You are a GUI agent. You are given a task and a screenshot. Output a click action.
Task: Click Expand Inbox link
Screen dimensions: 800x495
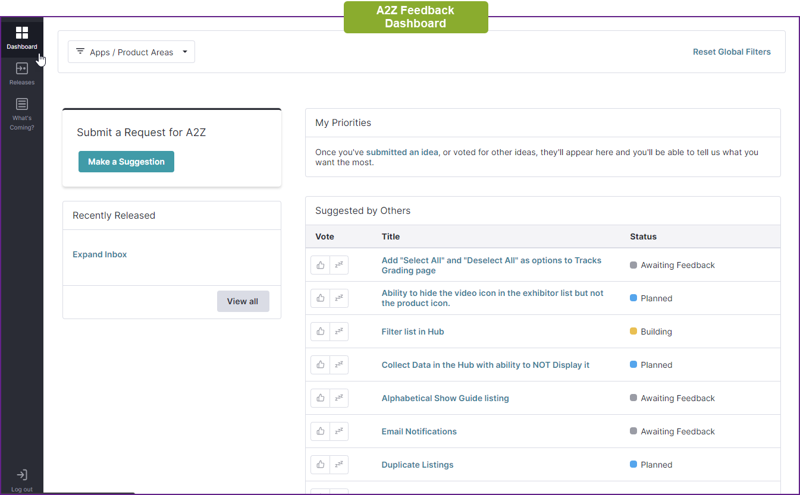tap(100, 254)
